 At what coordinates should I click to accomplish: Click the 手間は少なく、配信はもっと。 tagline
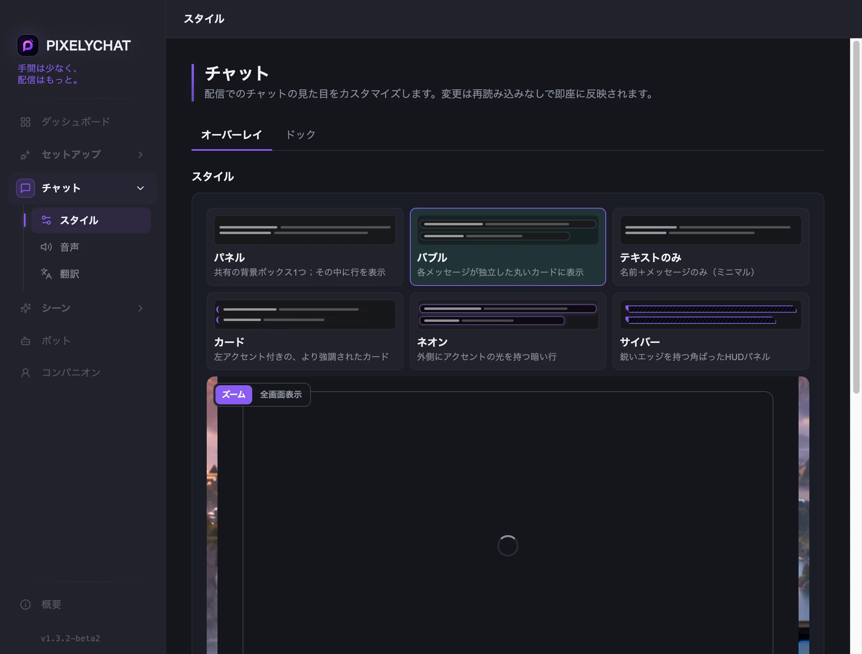48,74
